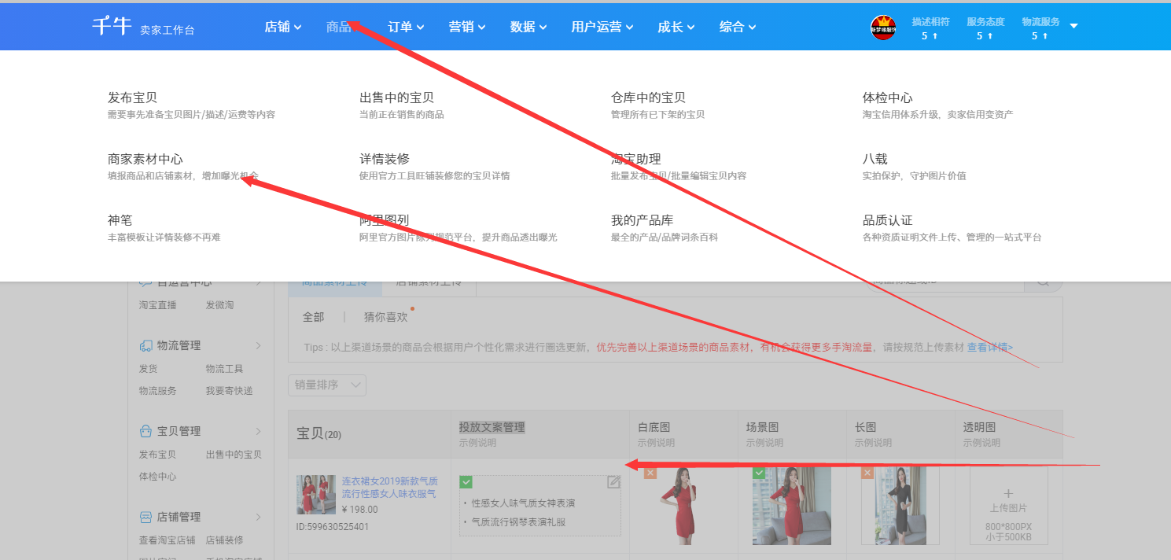This screenshot has width=1171, height=560.
Task: Open the 查看详情 link in tips
Action: click(x=989, y=347)
